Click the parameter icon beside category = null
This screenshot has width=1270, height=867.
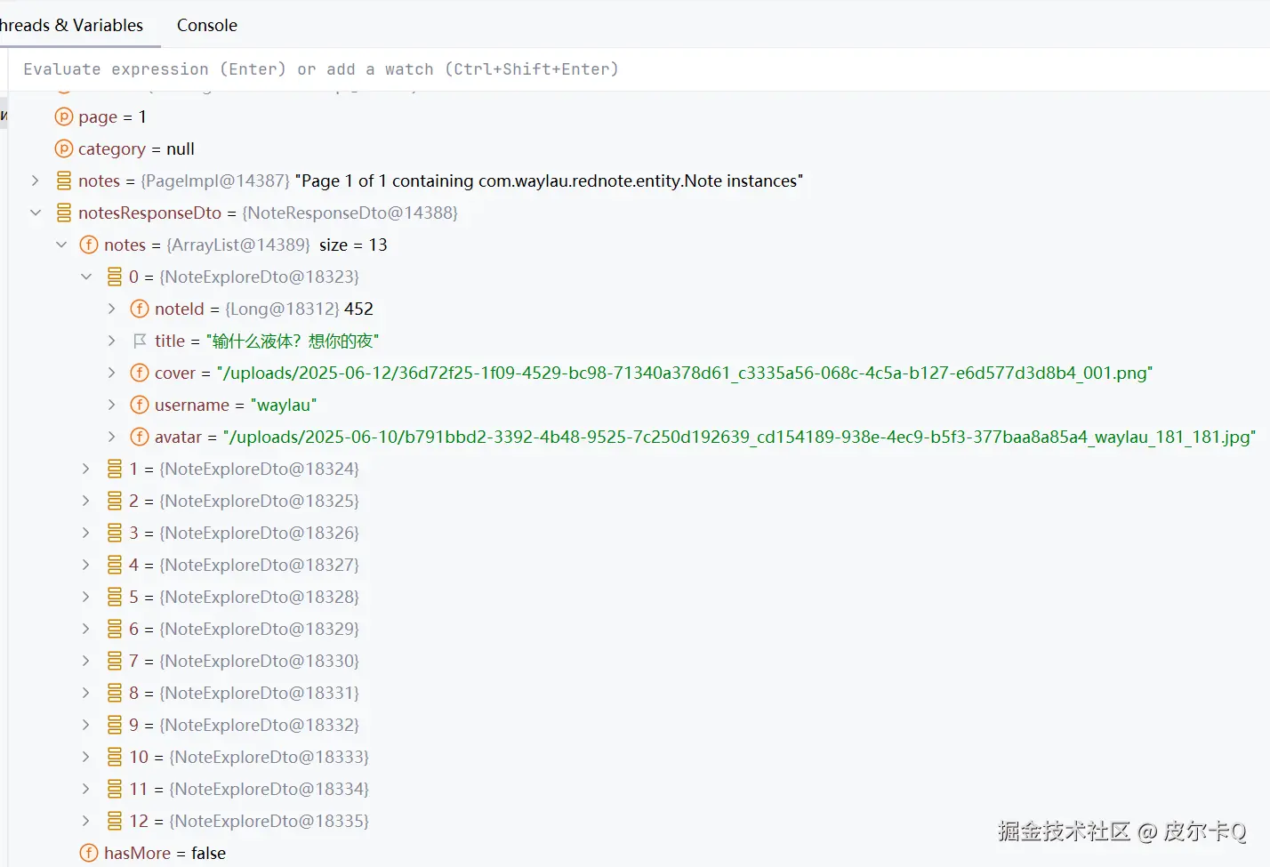pos(64,149)
